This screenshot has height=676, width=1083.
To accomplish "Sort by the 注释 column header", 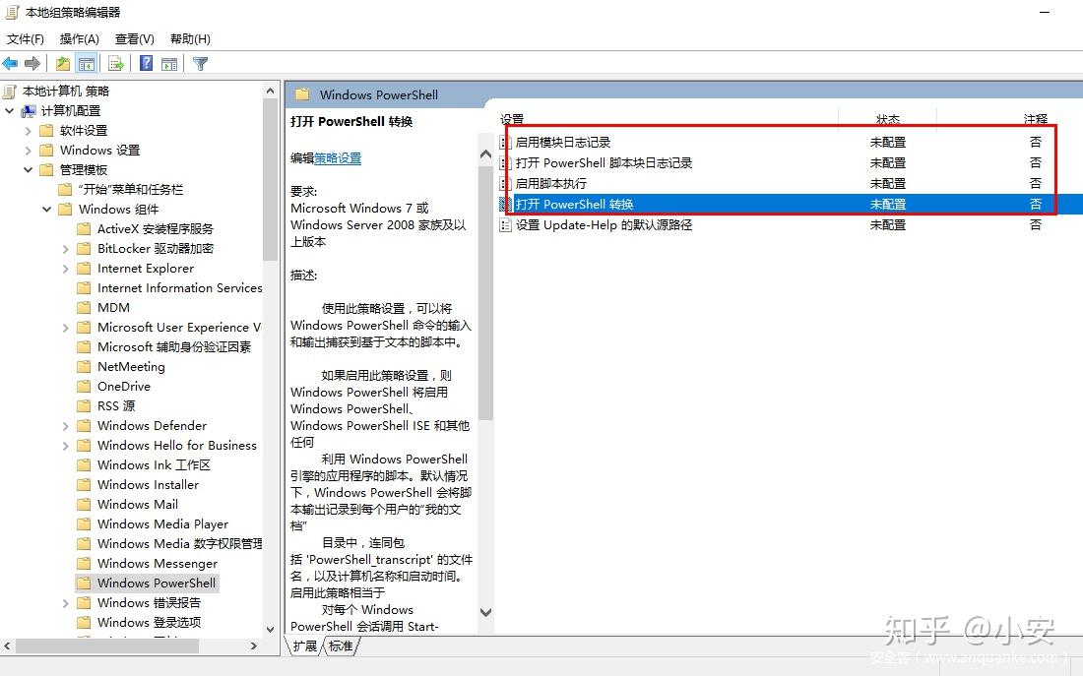I will [x=1036, y=119].
